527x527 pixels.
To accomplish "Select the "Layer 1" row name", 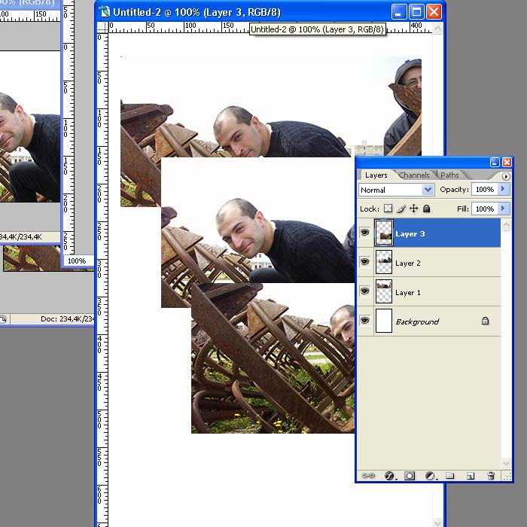I will (408, 292).
